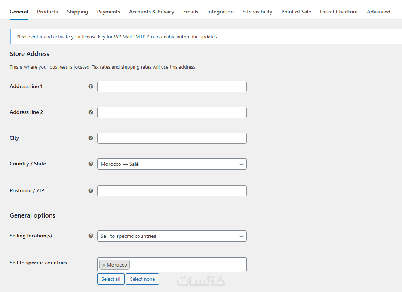Click help icon beside Address line 2
Image resolution: width=402 pixels, height=292 pixels.
pyautogui.click(x=90, y=112)
